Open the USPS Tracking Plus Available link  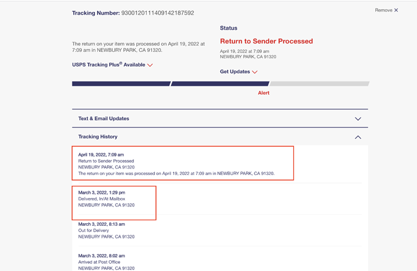[109, 65]
